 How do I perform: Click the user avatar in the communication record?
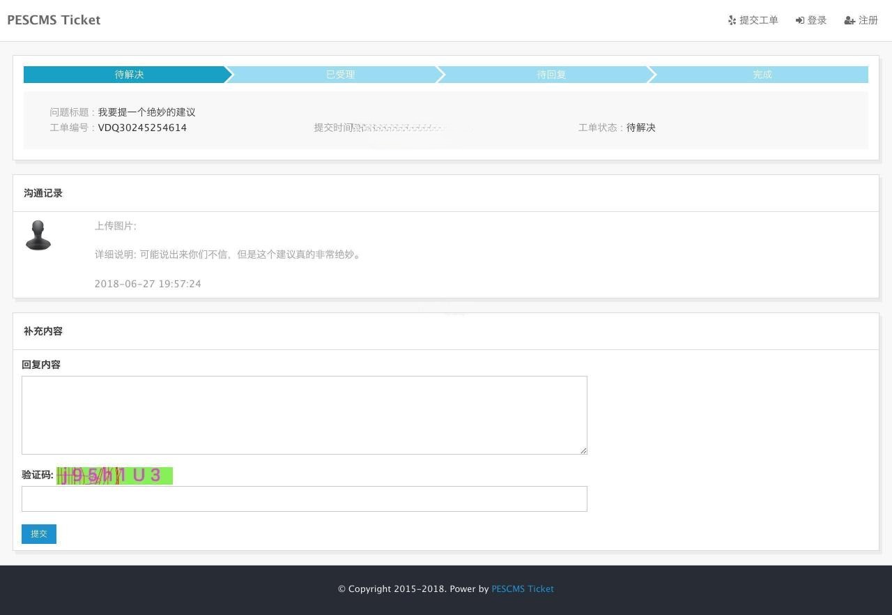point(38,236)
